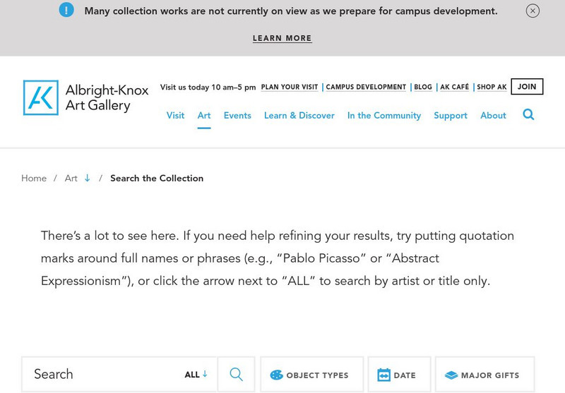Open the Plan Your Visit link
The height and width of the screenshot is (393, 565).
click(x=290, y=87)
